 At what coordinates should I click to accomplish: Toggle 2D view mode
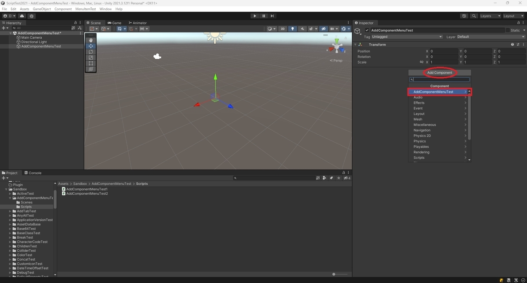[x=283, y=29]
